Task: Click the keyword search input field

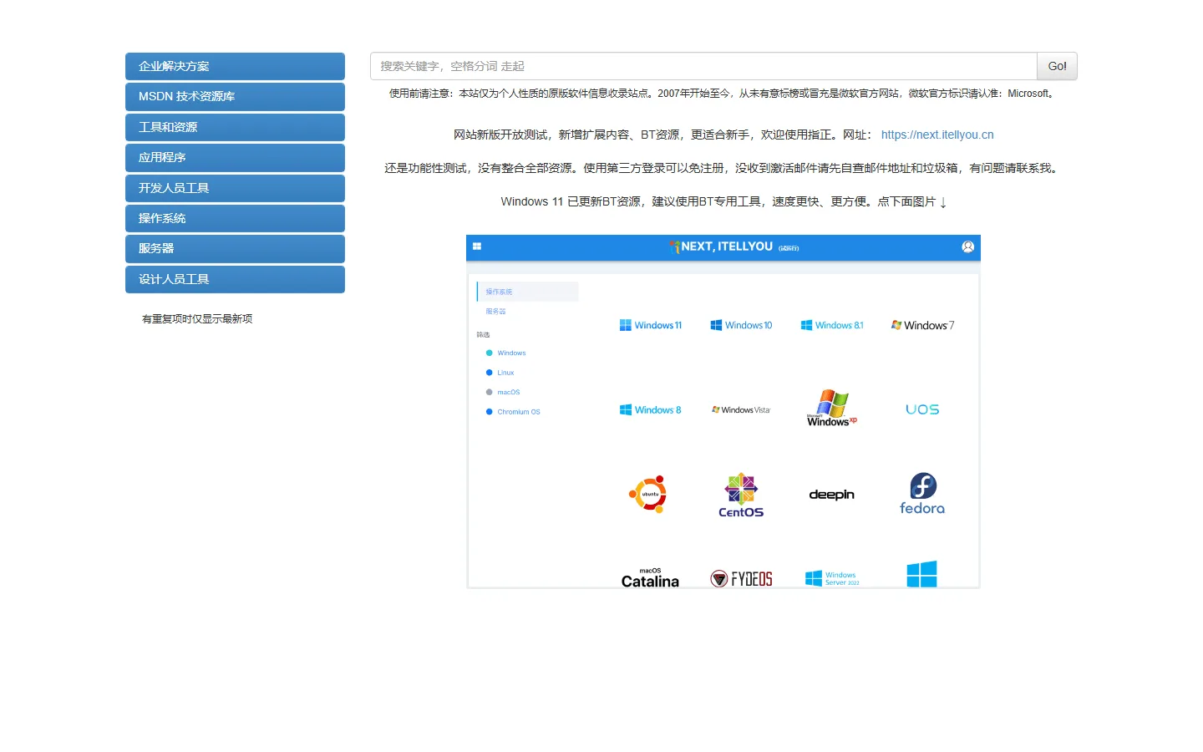Action: coord(703,66)
